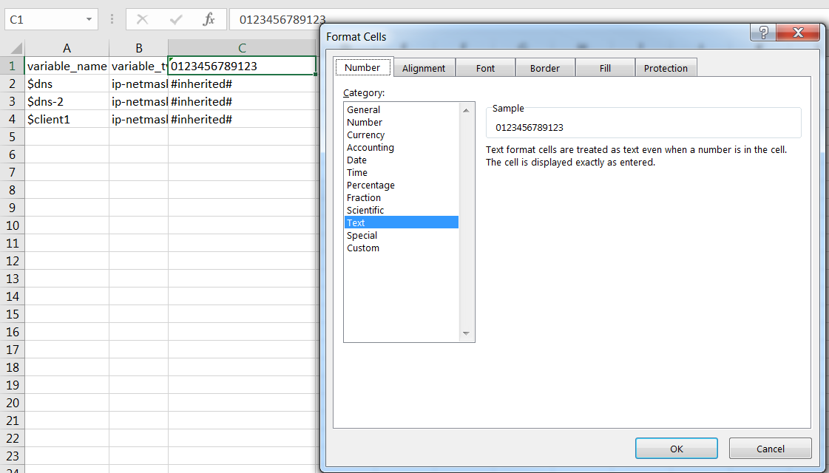This screenshot has width=829, height=473.
Task: Open the Name Box dropdown arrow
Action: (x=89, y=20)
